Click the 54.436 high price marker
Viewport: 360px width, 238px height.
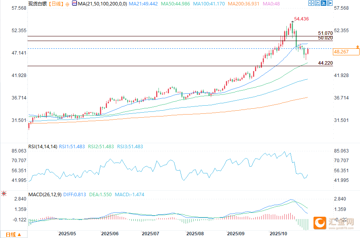point(301,19)
